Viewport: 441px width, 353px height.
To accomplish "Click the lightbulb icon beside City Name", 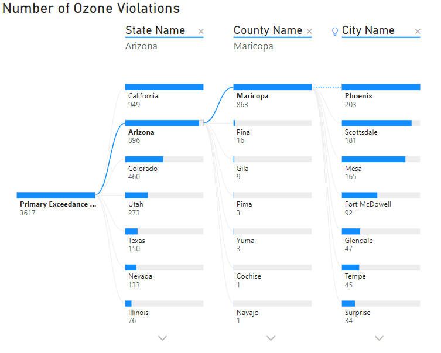I will [335, 32].
